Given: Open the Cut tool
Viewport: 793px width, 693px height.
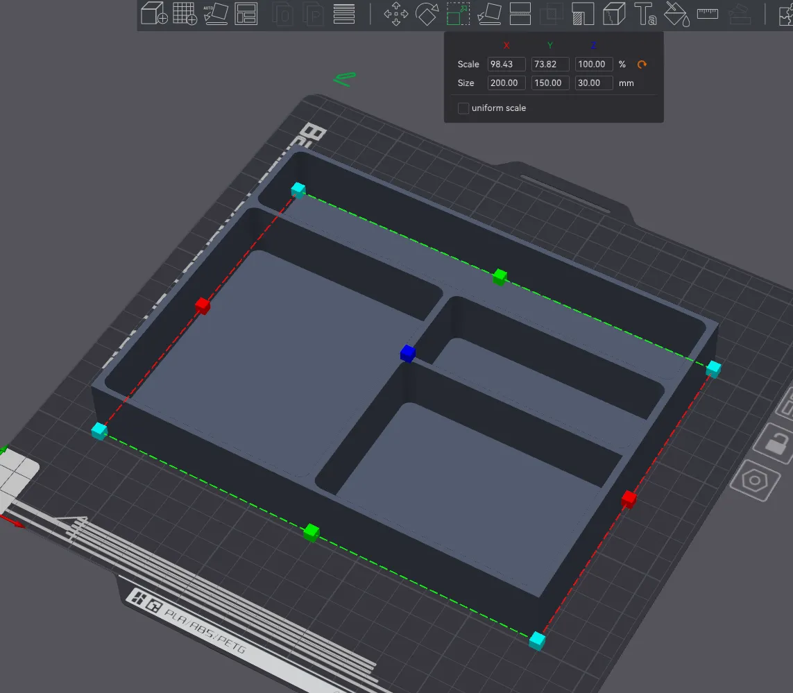Looking at the screenshot, I should pos(520,14).
